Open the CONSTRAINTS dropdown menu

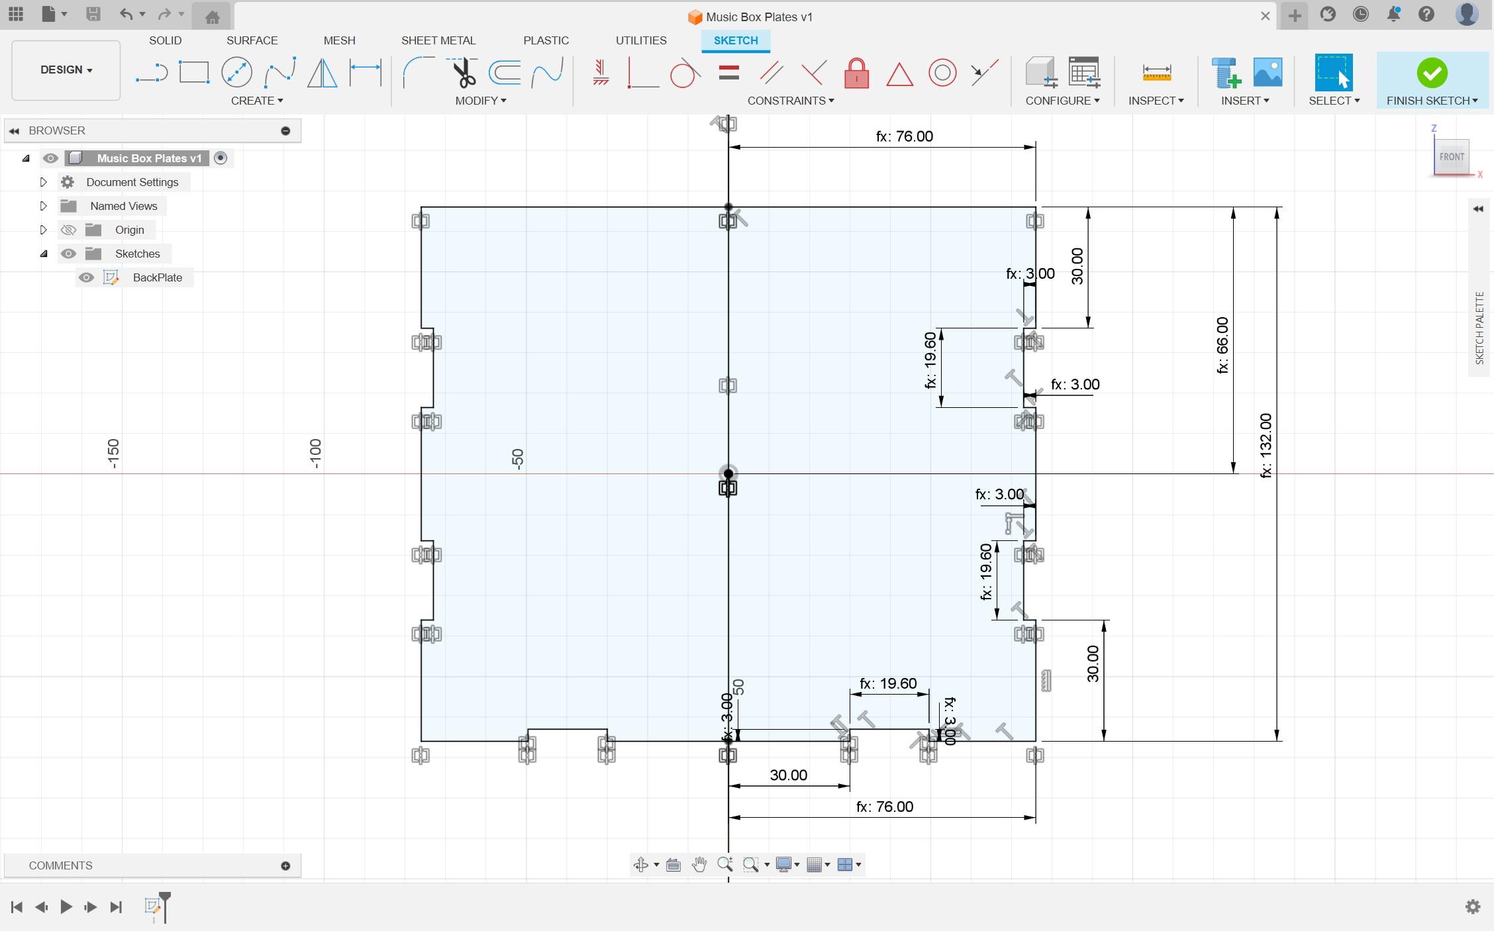(x=790, y=101)
